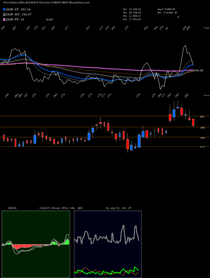Click the 'ADX' panel heading

(x=80, y=208)
